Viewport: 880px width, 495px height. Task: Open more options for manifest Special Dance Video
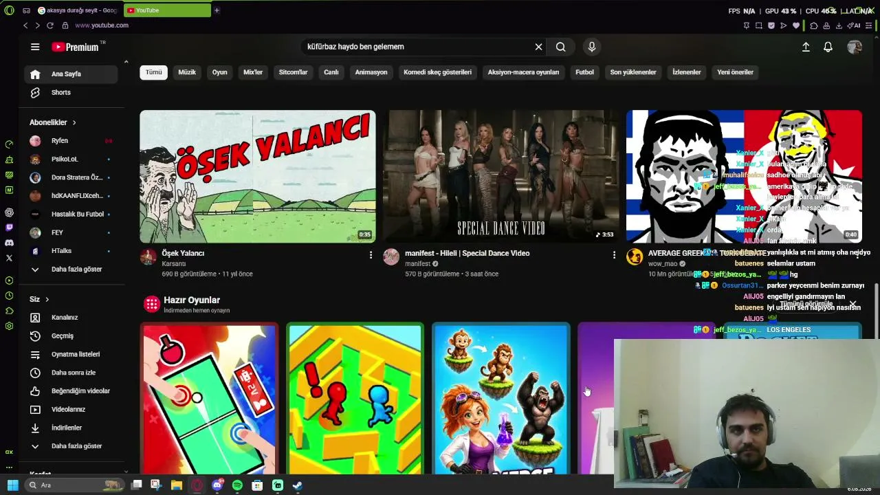tap(614, 255)
